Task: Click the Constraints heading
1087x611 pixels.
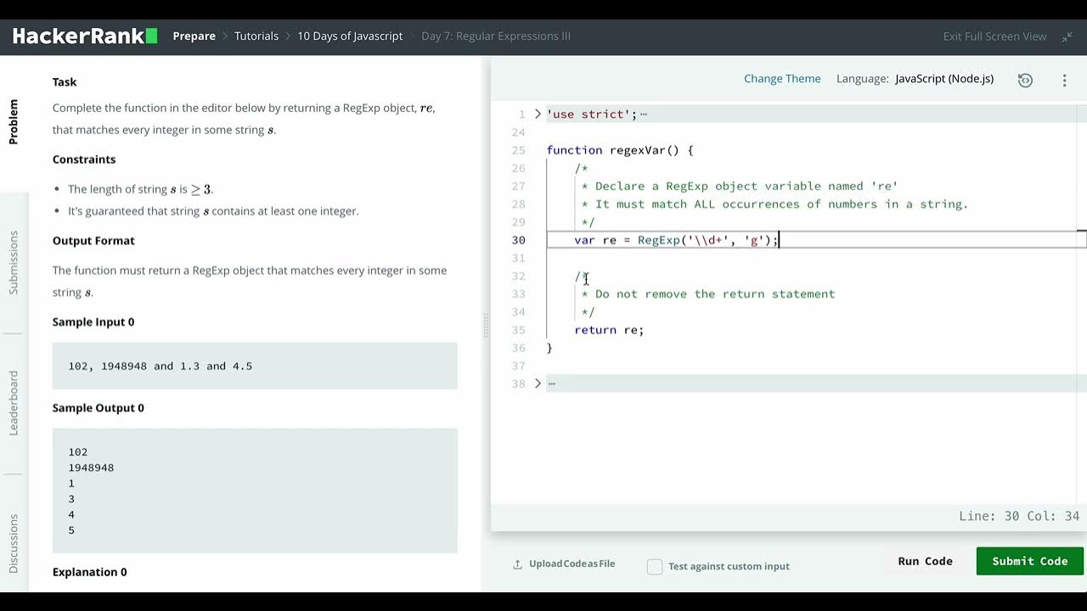Action: 84,160
